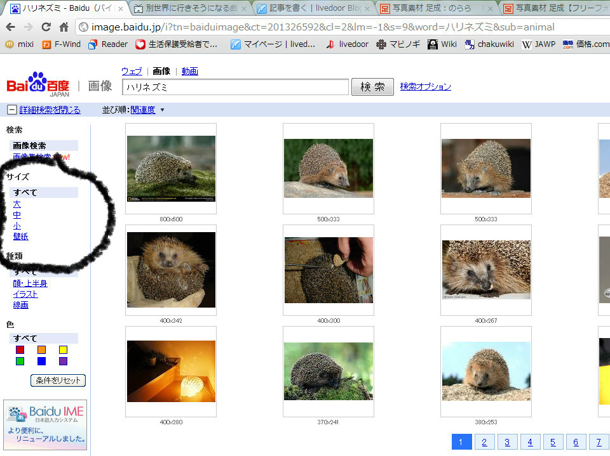Go to results page 3
This screenshot has height=456, width=610.
click(x=507, y=441)
